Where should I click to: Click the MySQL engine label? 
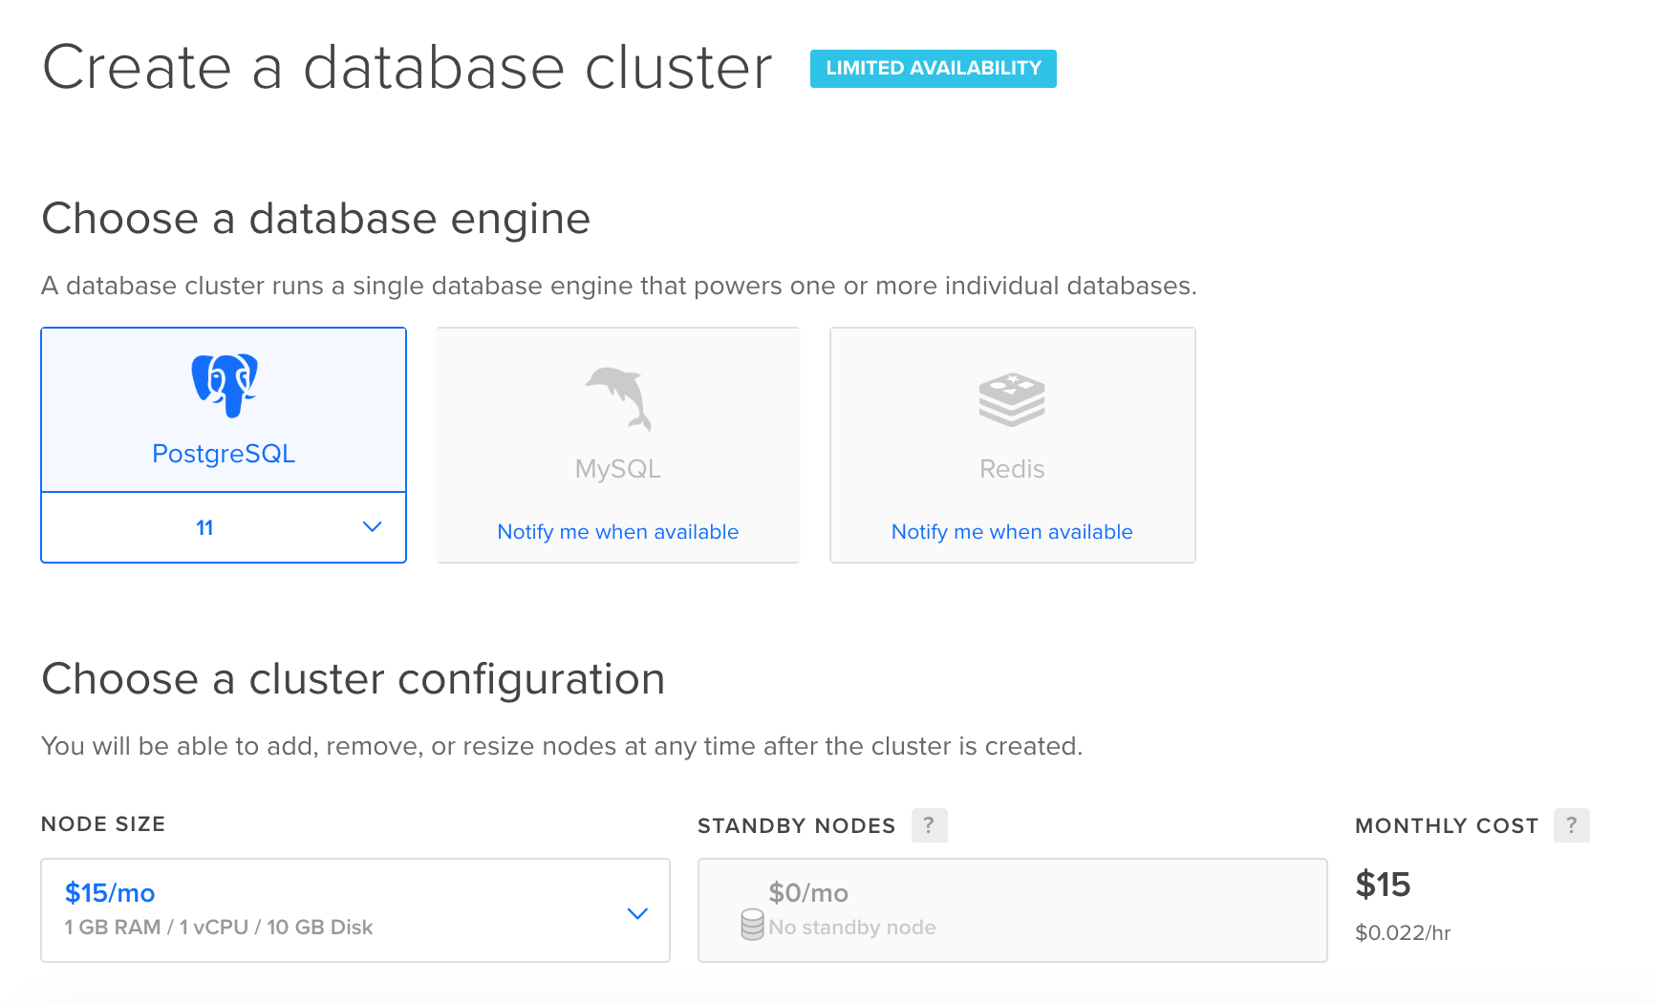click(618, 469)
